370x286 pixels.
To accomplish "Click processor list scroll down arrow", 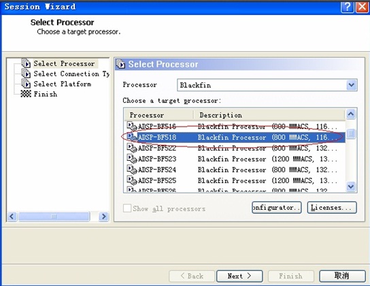I will tap(351, 187).
